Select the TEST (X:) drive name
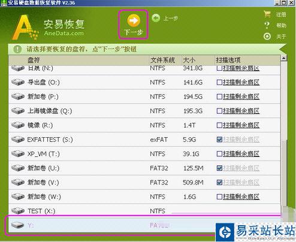The image size is (296, 242). coord(41,211)
